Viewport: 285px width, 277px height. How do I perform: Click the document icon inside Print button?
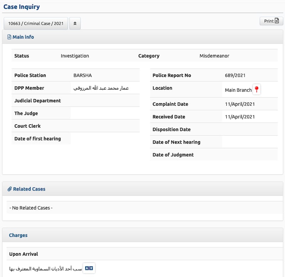(277, 21)
